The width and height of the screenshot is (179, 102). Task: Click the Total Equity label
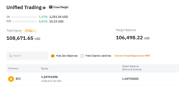(14, 30)
